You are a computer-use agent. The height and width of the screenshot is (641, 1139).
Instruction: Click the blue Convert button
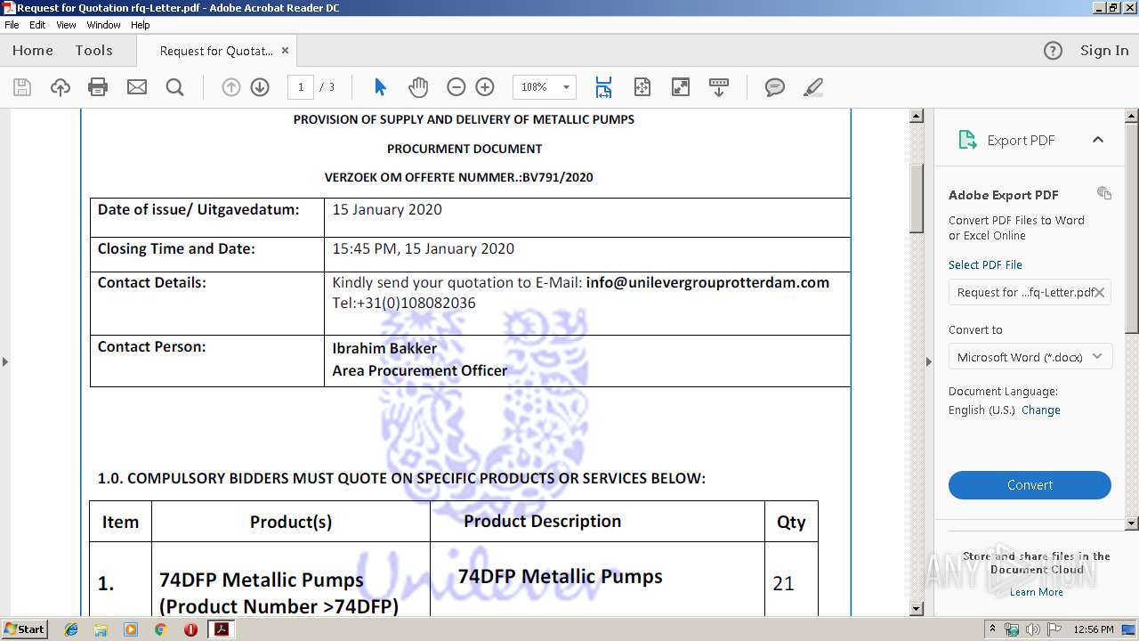point(1030,485)
